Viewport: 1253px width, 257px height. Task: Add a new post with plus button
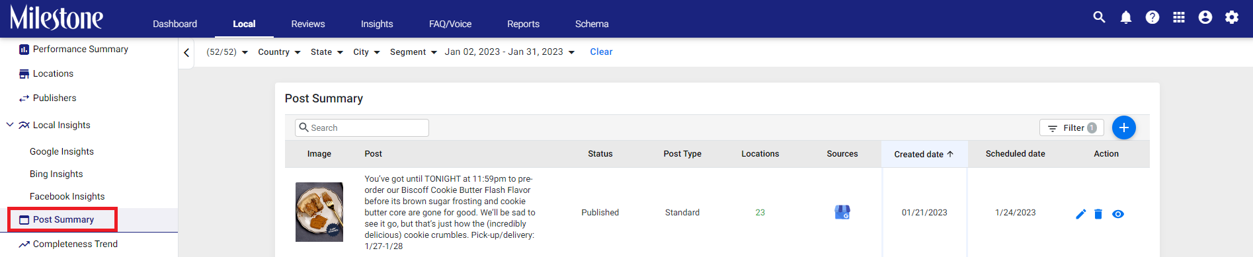1124,128
